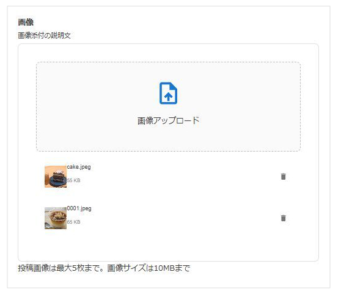The width and height of the screenshot is (341, 294).
Task: Select the cake.jpeg file name
Action: (x=79, y=167)
